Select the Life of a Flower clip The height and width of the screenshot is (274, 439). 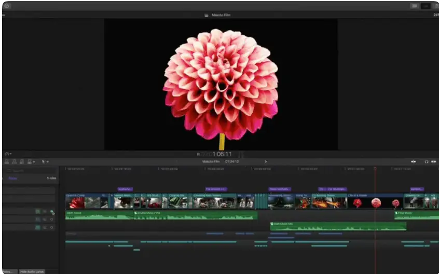375,201
